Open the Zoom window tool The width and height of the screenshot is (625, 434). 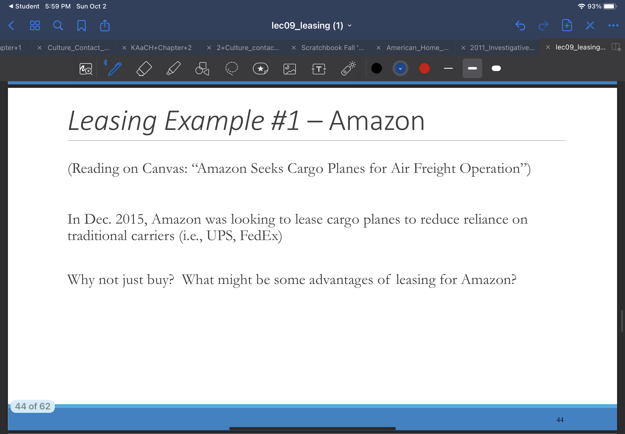[x=86, y=69]
